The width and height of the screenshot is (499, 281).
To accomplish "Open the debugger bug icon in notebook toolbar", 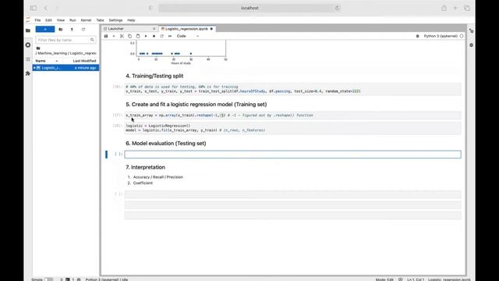I will [x=418, y=36].
